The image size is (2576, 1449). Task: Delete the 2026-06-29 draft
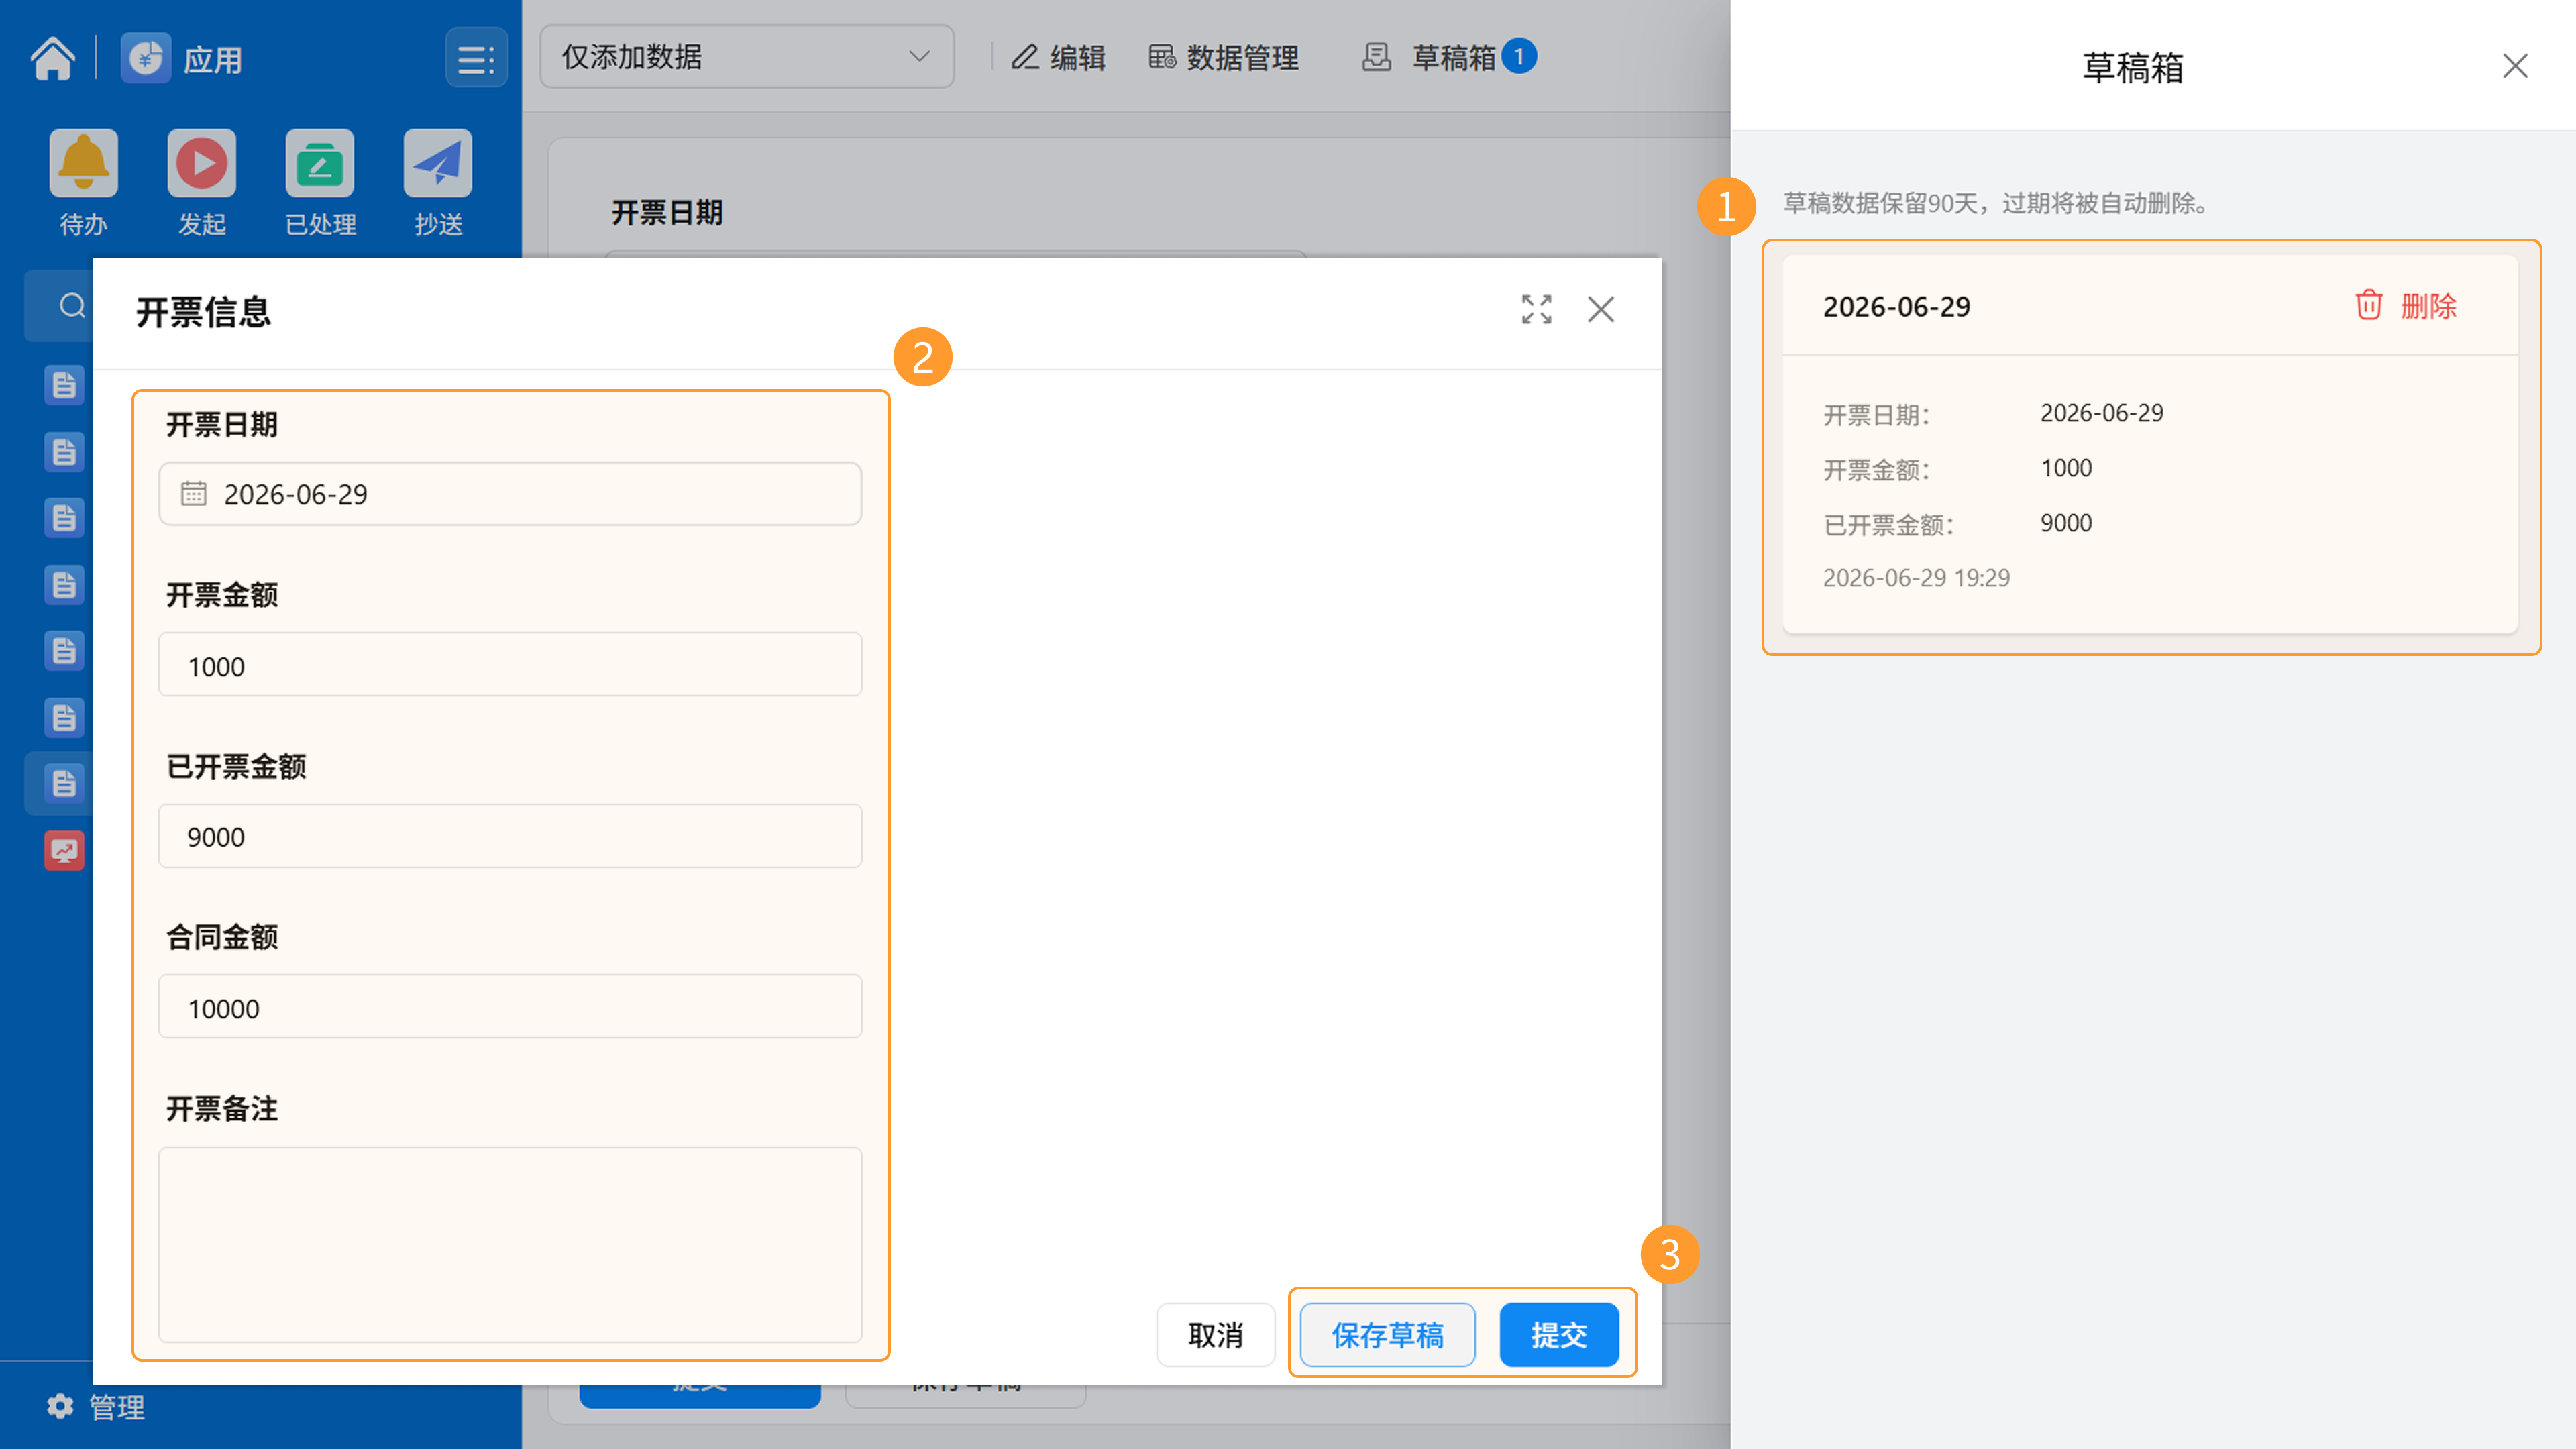2406,305
